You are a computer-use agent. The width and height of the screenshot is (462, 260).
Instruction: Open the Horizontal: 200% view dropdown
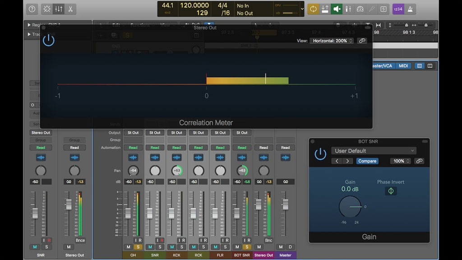coord(332,41)
